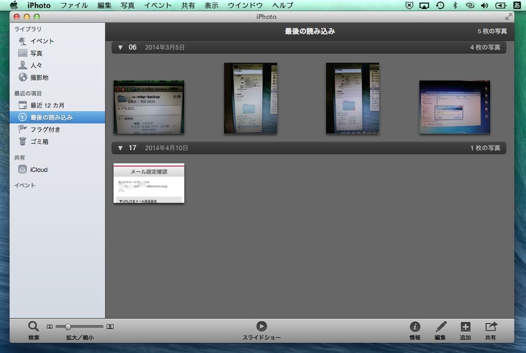
Task: Select the third photo in event 06
Action: click(x=352, y=98)
